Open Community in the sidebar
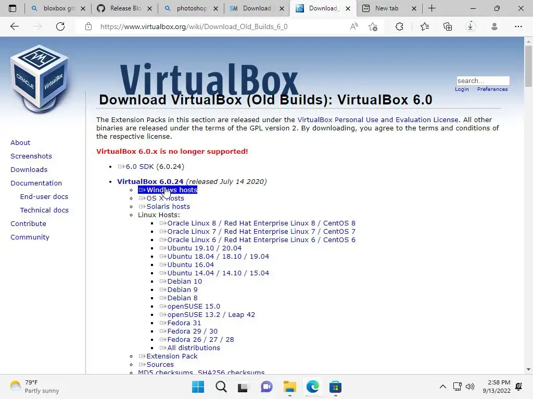The height and width of the screenshot is (399, 533). coord(30,237)
